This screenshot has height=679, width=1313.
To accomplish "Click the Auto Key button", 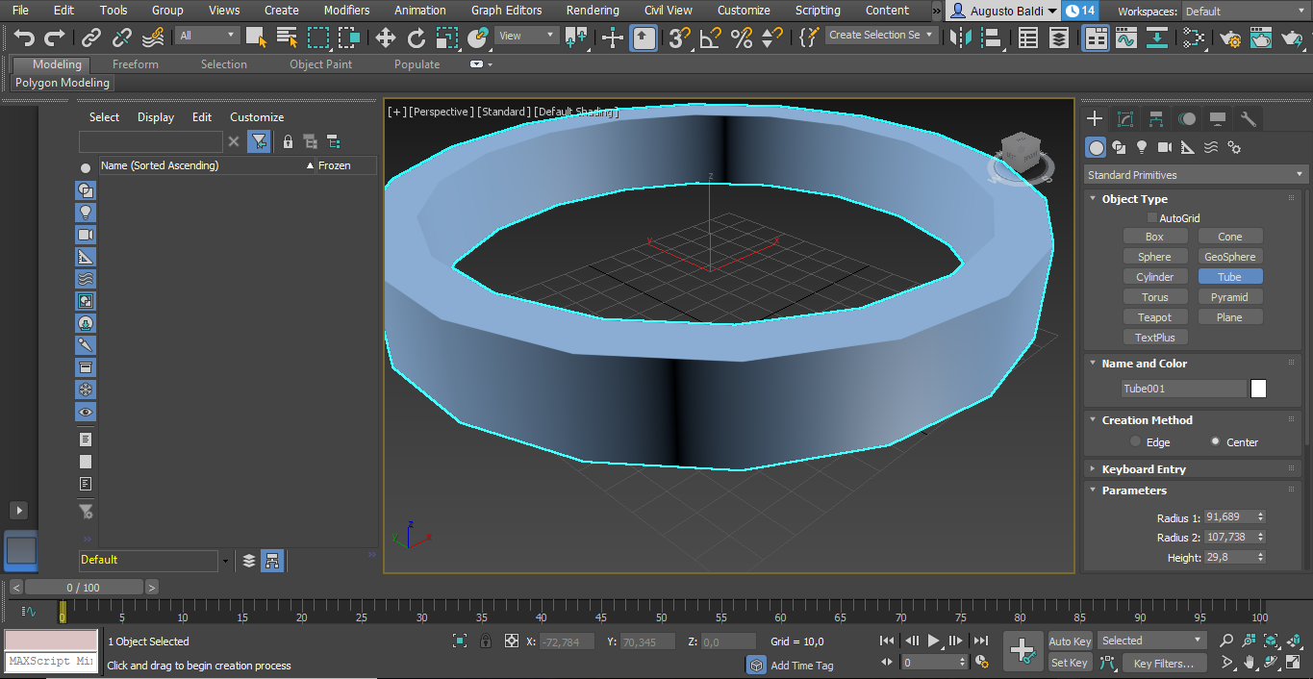I will (x=1070, y=641).
